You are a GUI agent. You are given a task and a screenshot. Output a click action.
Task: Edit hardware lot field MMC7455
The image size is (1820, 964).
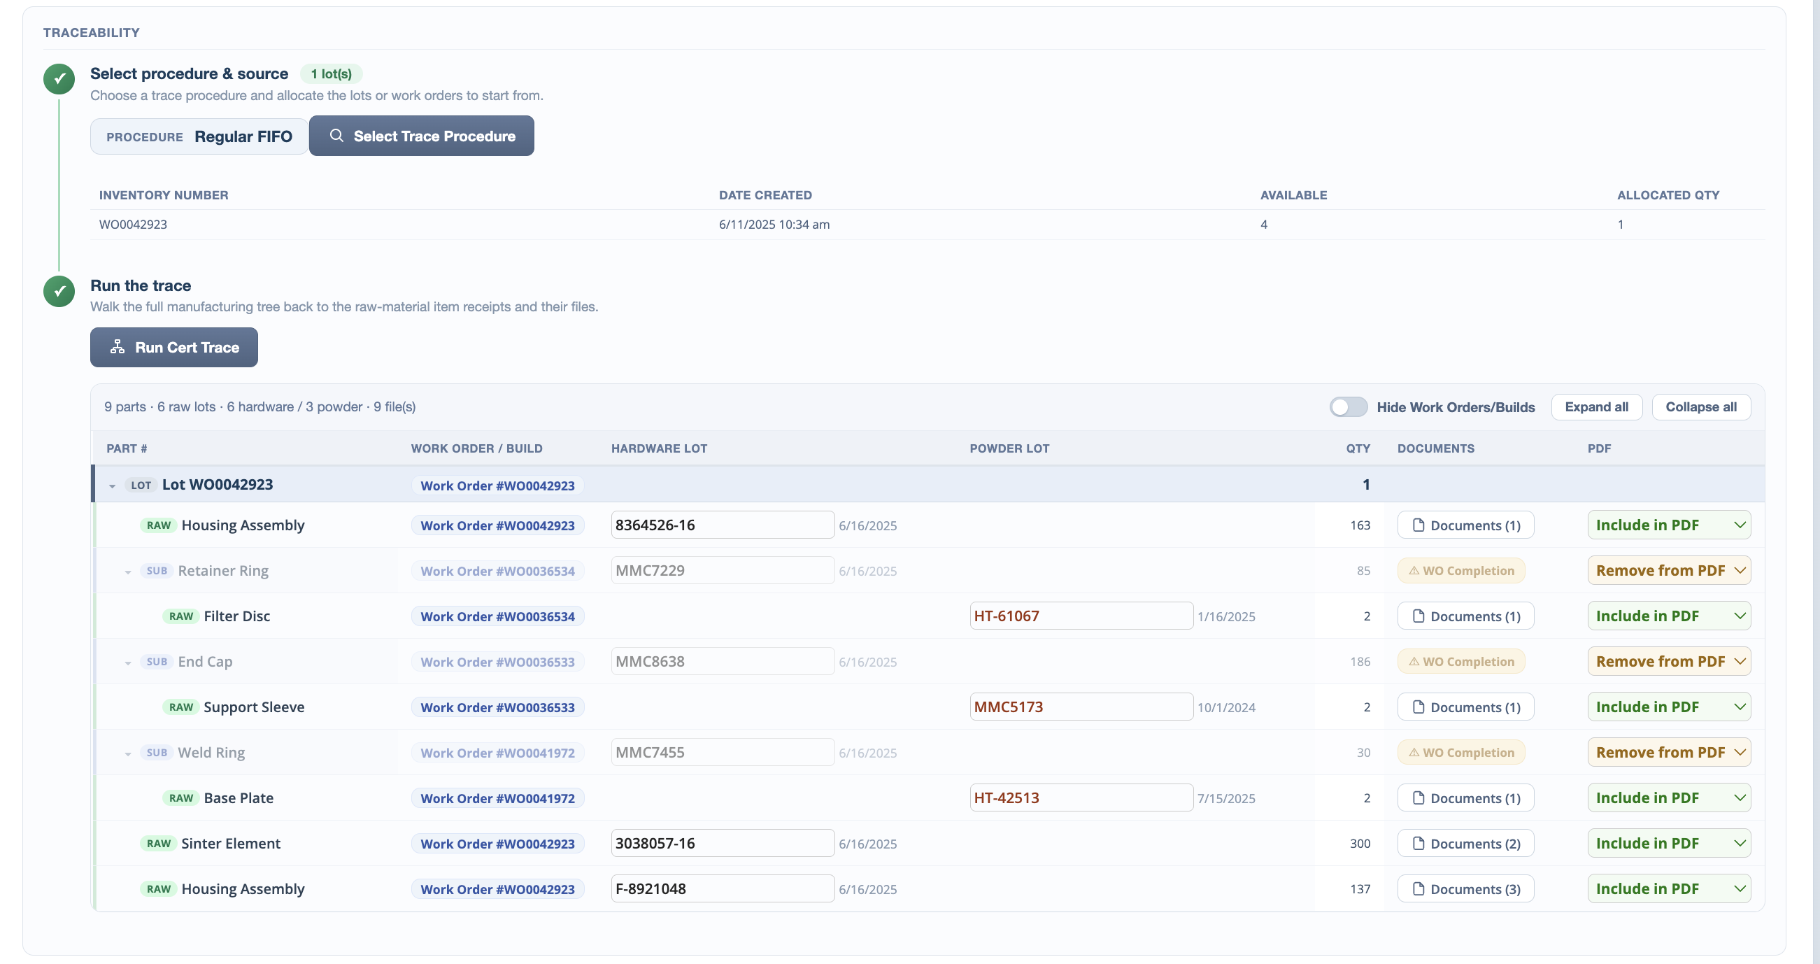coord(722,753)
